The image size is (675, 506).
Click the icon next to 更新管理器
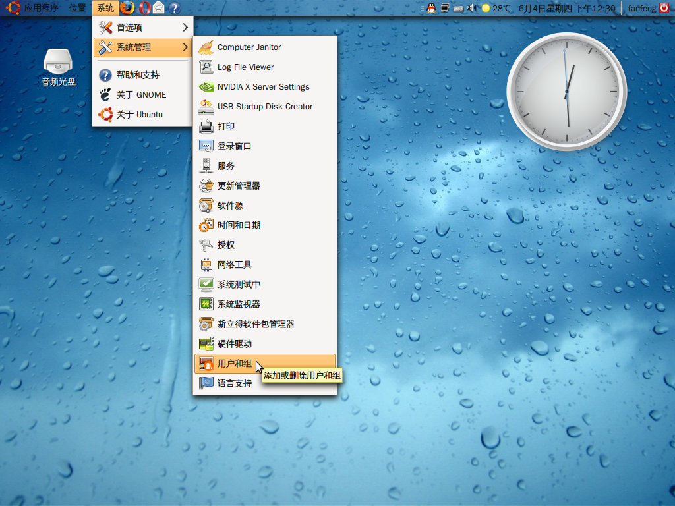(x=206, y=186)
